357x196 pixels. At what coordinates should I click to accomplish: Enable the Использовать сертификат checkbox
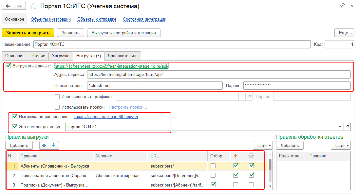(x=57, y=97)
